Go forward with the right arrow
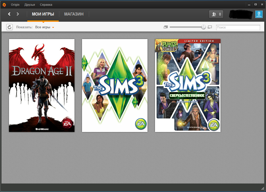The height and width of the screenshot is (192, 266). pyautogui.click(x=18, y=14)
